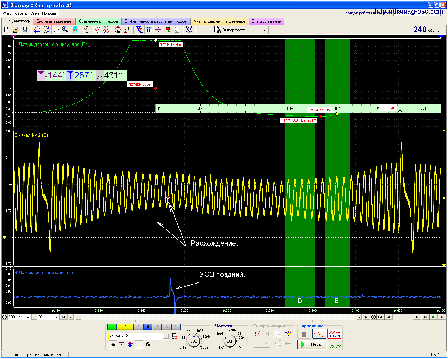The image size is (448, 359).
Task: Open the 300 мс time scale dropdown
Action: 28,317
